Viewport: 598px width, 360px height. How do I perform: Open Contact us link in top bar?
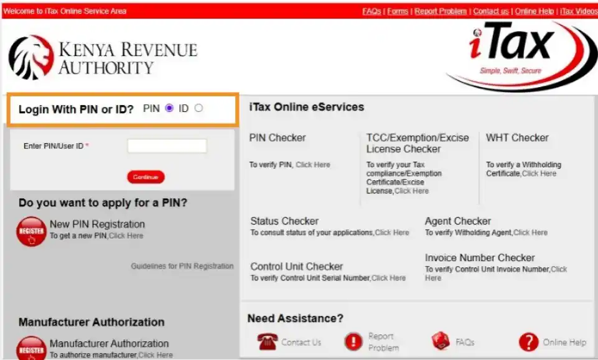click(x=491, y=11)
